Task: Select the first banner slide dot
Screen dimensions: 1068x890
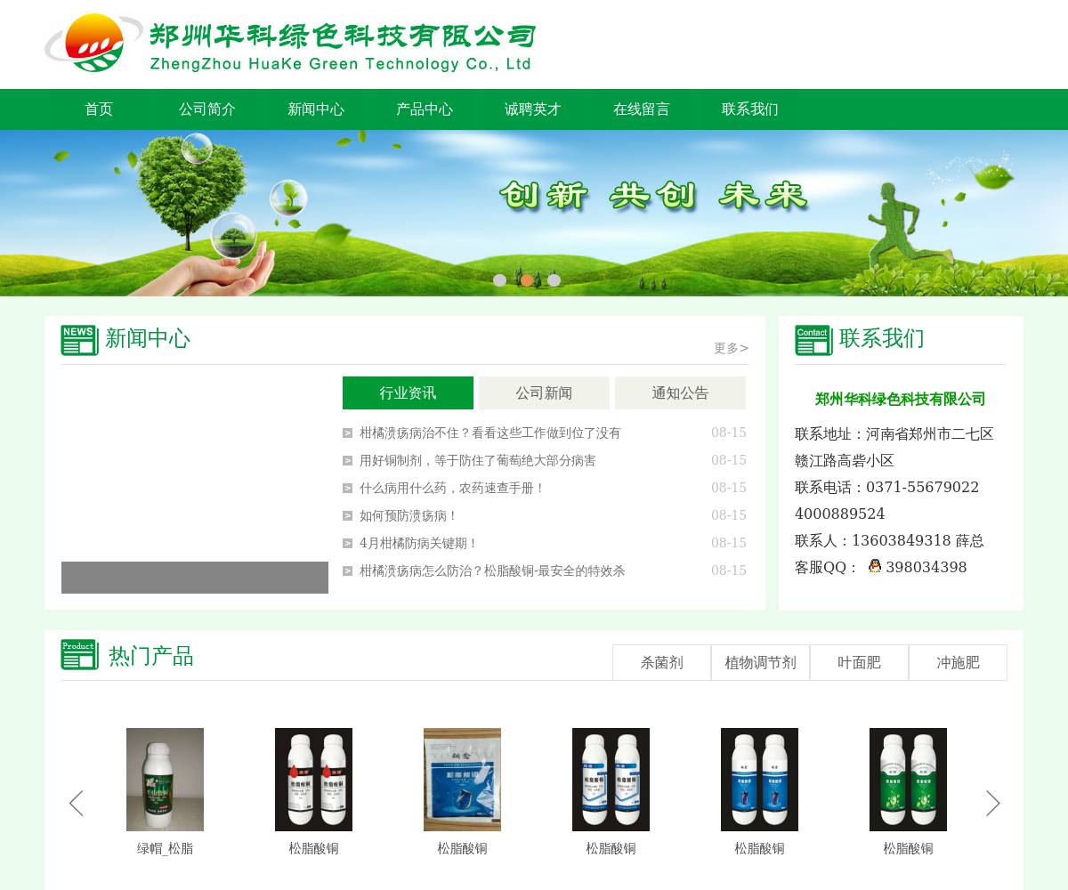Action: [x=500, y=280]
